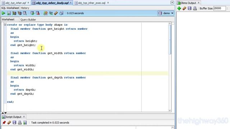The width and height of the screenshot is (230, 129).
Task: Open the demo connection dropdown
Action: 166,13
